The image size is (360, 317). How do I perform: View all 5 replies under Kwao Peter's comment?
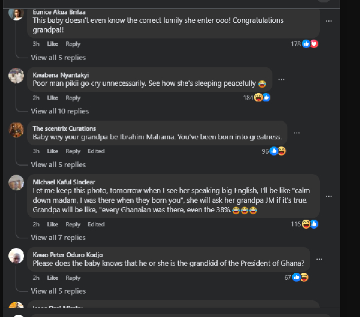[x=58, y=291]
